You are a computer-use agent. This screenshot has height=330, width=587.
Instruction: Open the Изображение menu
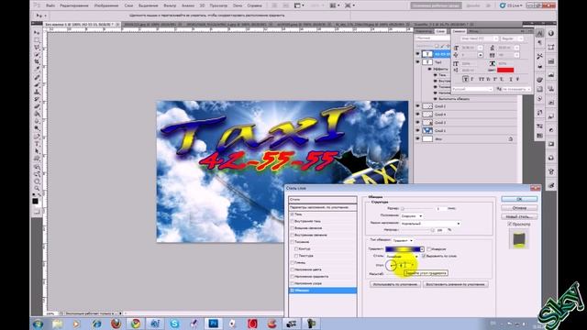(x=106, y=5)
